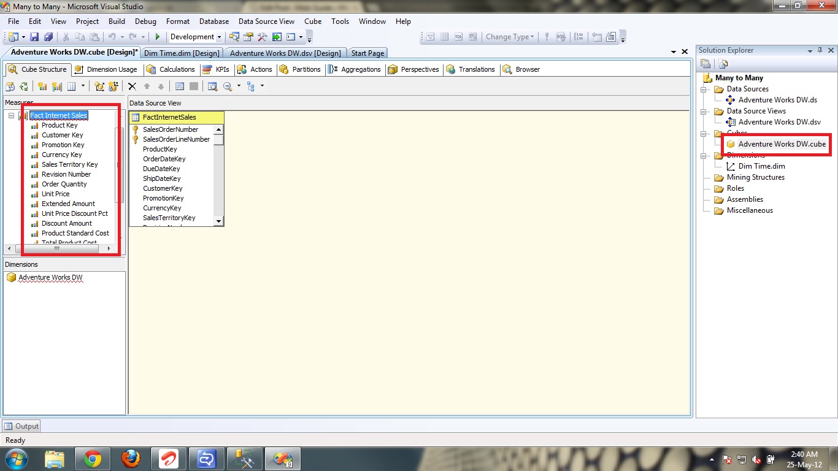Click the Zoom out magnifier icon

point(227,86)
